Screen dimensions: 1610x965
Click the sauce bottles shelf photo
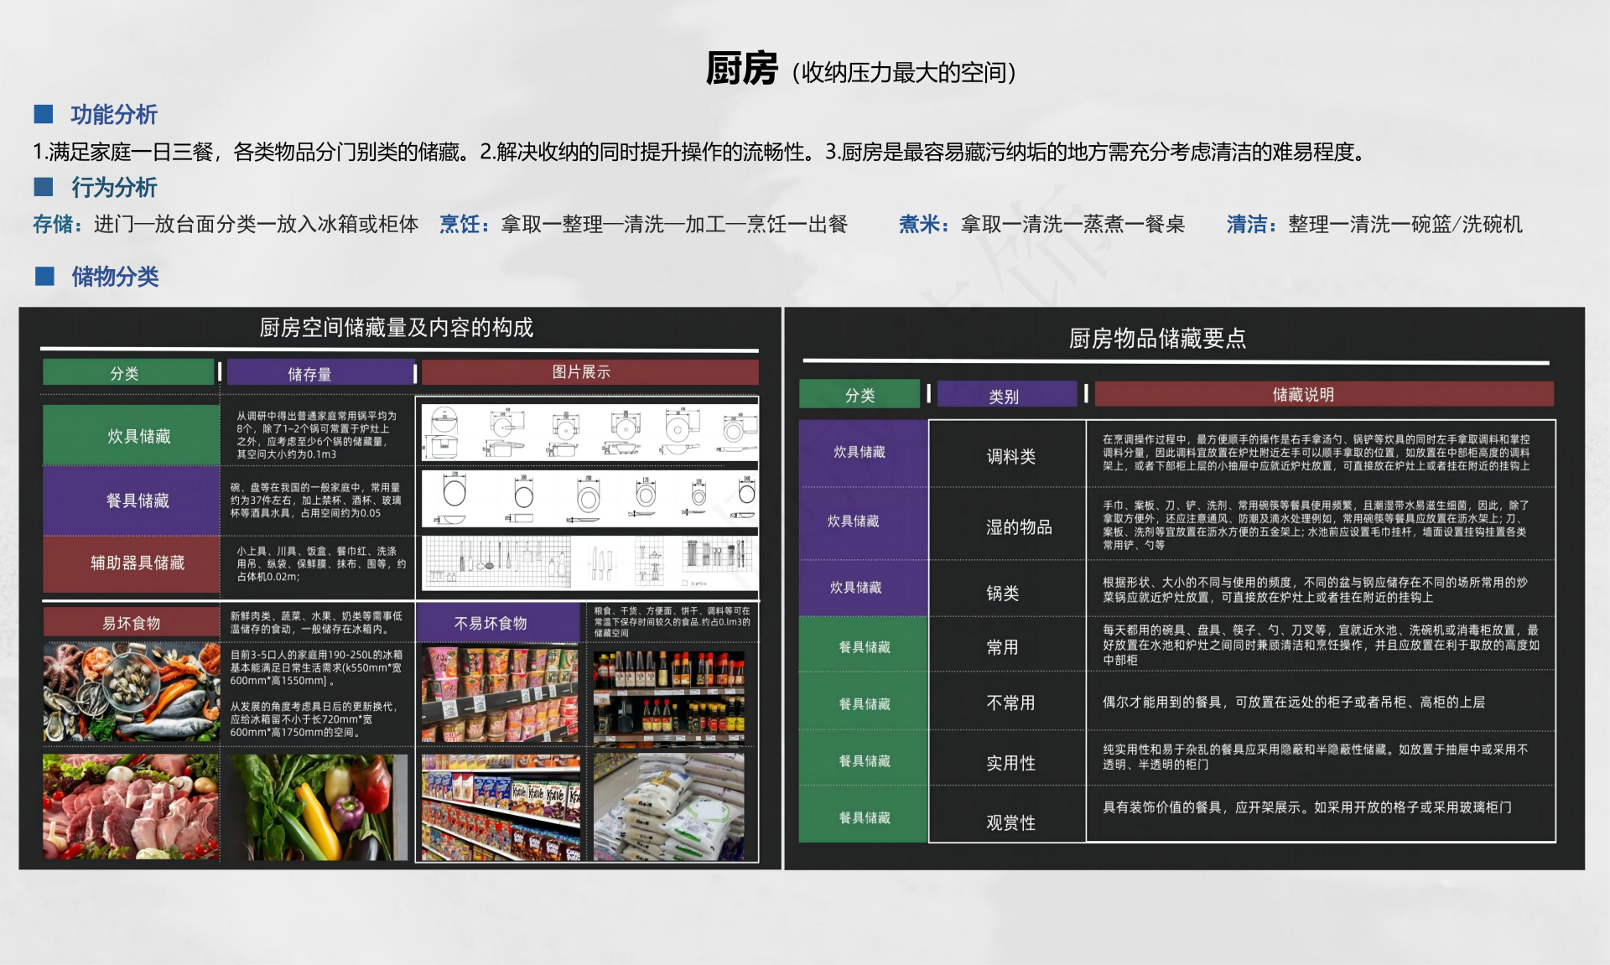tap(669, 696)
